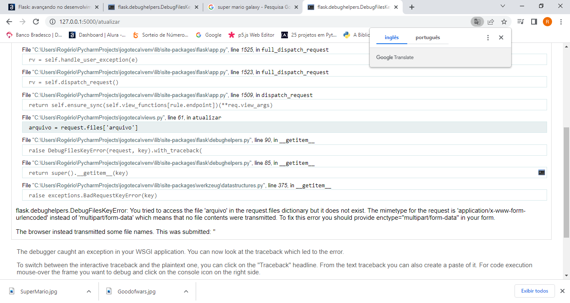Reload the current page
570x303 pixels.
[x=36, y=22]
